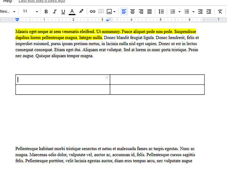Center align the text
Viewport: 227px width, 177px height.
[132, 12]
